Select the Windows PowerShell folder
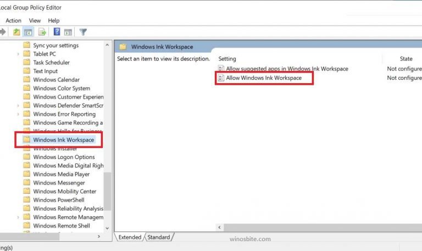This screenshot has height=251, width=422. pyautogui.click(x=59, y=200)
